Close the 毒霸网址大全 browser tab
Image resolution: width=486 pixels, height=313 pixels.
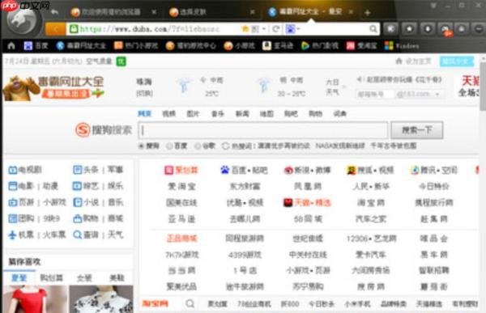[351, 12]
